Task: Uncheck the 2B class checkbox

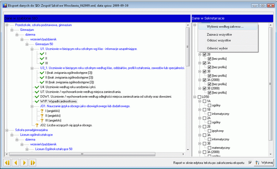Action: (204, 54)
